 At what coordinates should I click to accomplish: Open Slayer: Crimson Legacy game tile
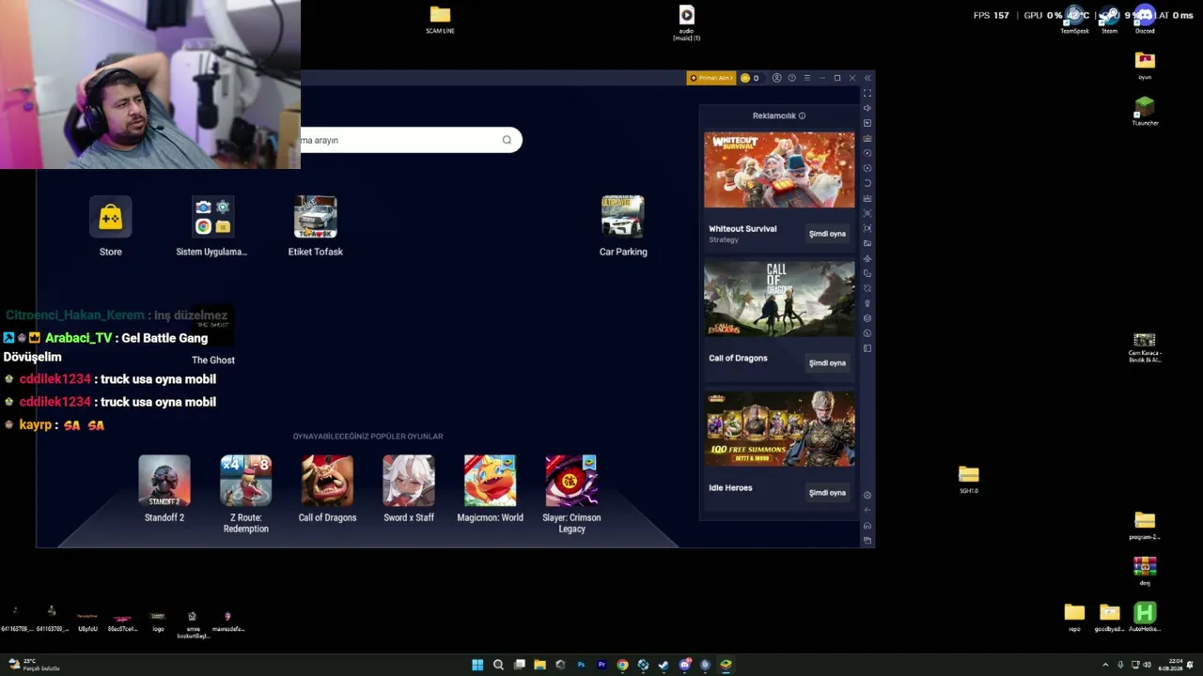571,481
